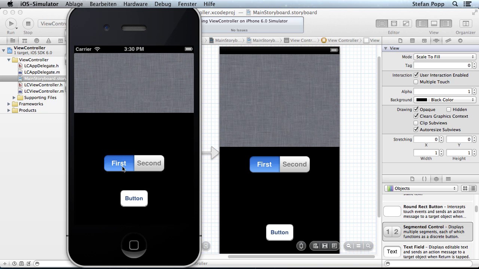This screenshot has height=269, width=479.
Task: Toggle User Interaction Enabled checkbox
Action: pyautogui.click(x=416, y=75)
